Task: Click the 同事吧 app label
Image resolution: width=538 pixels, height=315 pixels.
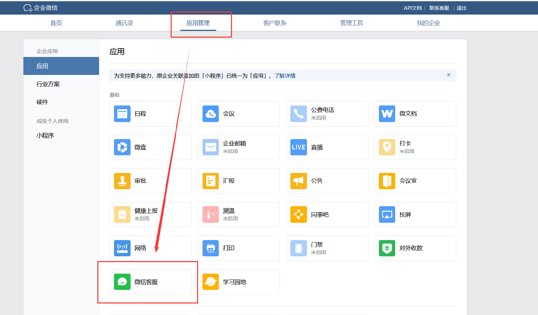Action: coord(320,215)
